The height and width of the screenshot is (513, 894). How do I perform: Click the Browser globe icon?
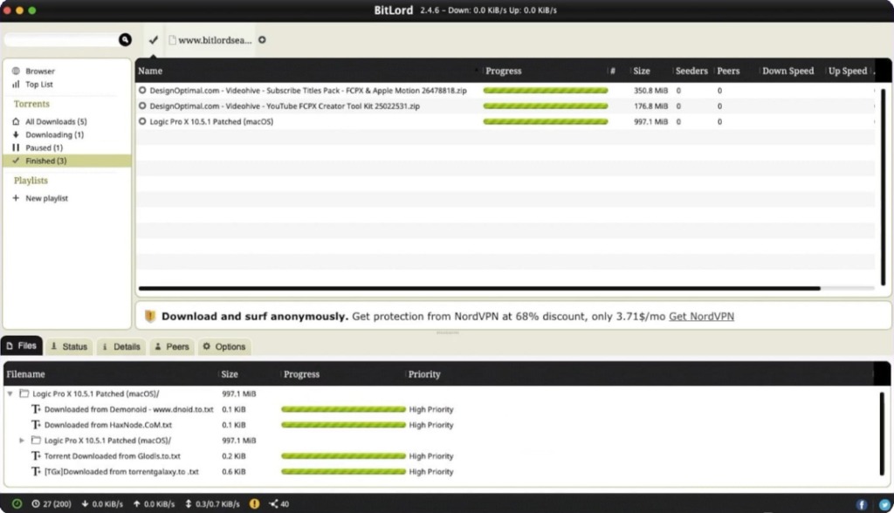pyautogui.click(x=16, y=72)
